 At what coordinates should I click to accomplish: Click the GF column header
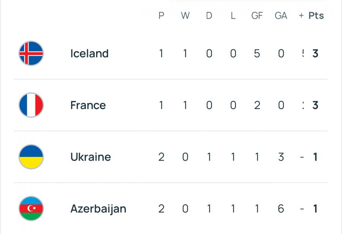click(257, 16)
